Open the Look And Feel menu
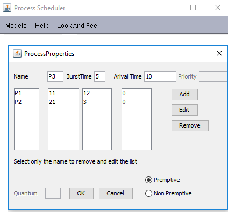228x212 pixels. (x=78, y=26)
